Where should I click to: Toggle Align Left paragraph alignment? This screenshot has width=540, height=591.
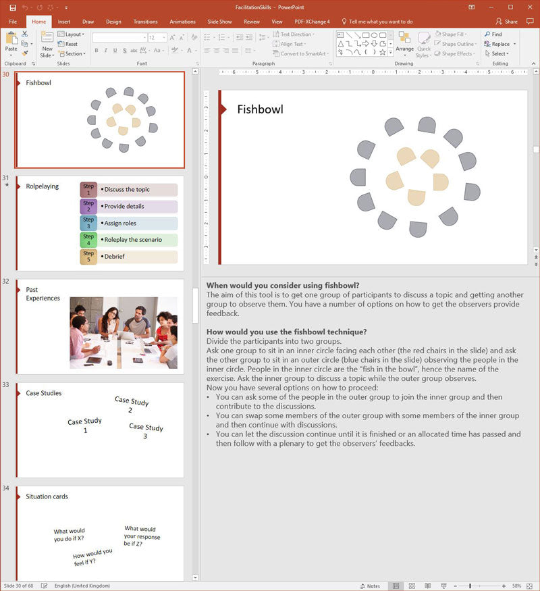coord(207,50)
